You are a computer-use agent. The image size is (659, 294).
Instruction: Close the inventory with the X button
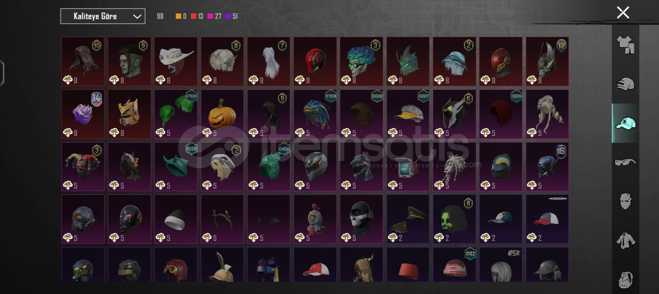[623, 13]
